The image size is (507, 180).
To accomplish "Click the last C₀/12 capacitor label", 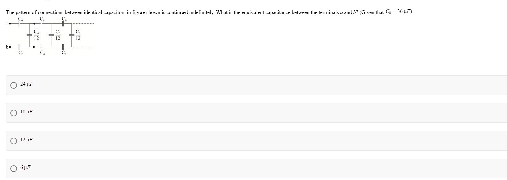I will pos(78,35).
